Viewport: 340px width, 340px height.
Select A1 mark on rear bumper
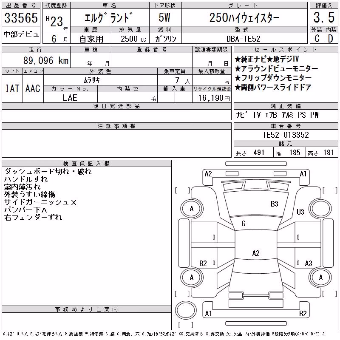[208, 314]
